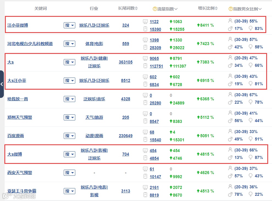
Task: Click the PC traffic icon in 汪小菲微博 row
Action: [145, 21]
